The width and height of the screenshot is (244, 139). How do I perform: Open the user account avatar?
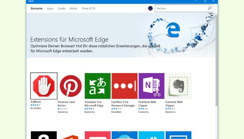pyautogui.click(x=150, y=8)
